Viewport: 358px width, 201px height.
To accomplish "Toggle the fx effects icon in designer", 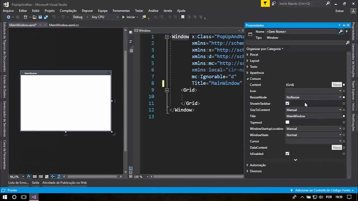I will click(x=29, y=176).
